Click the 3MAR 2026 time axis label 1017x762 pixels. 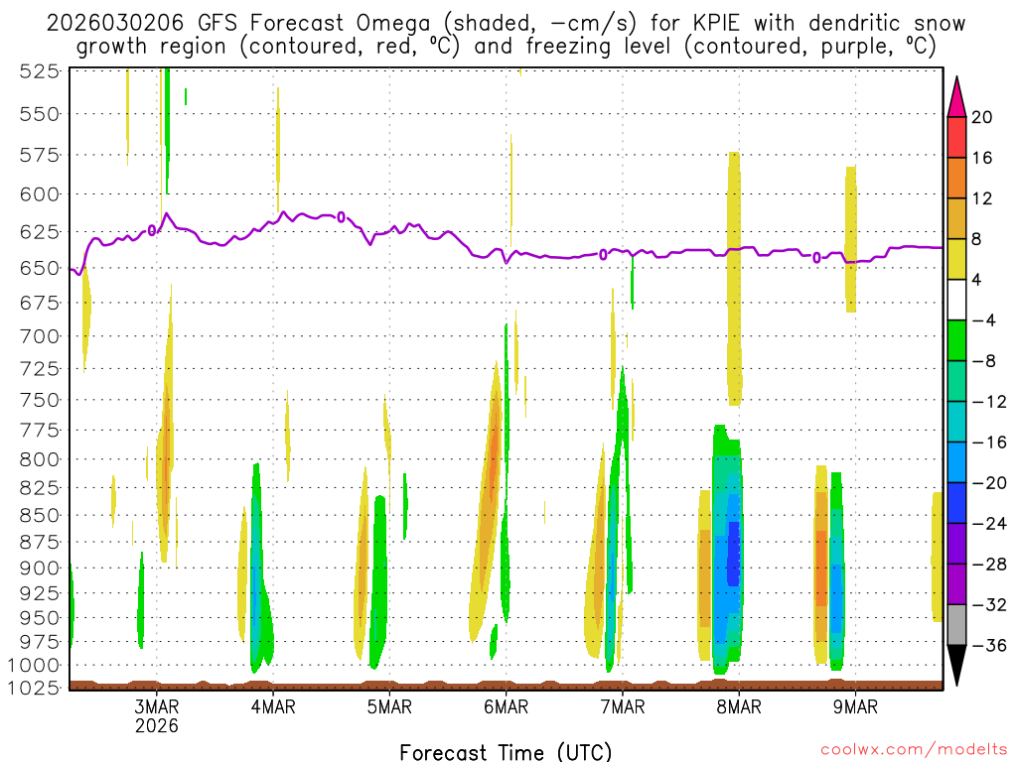pyautogui.click(x=156, y=715)
